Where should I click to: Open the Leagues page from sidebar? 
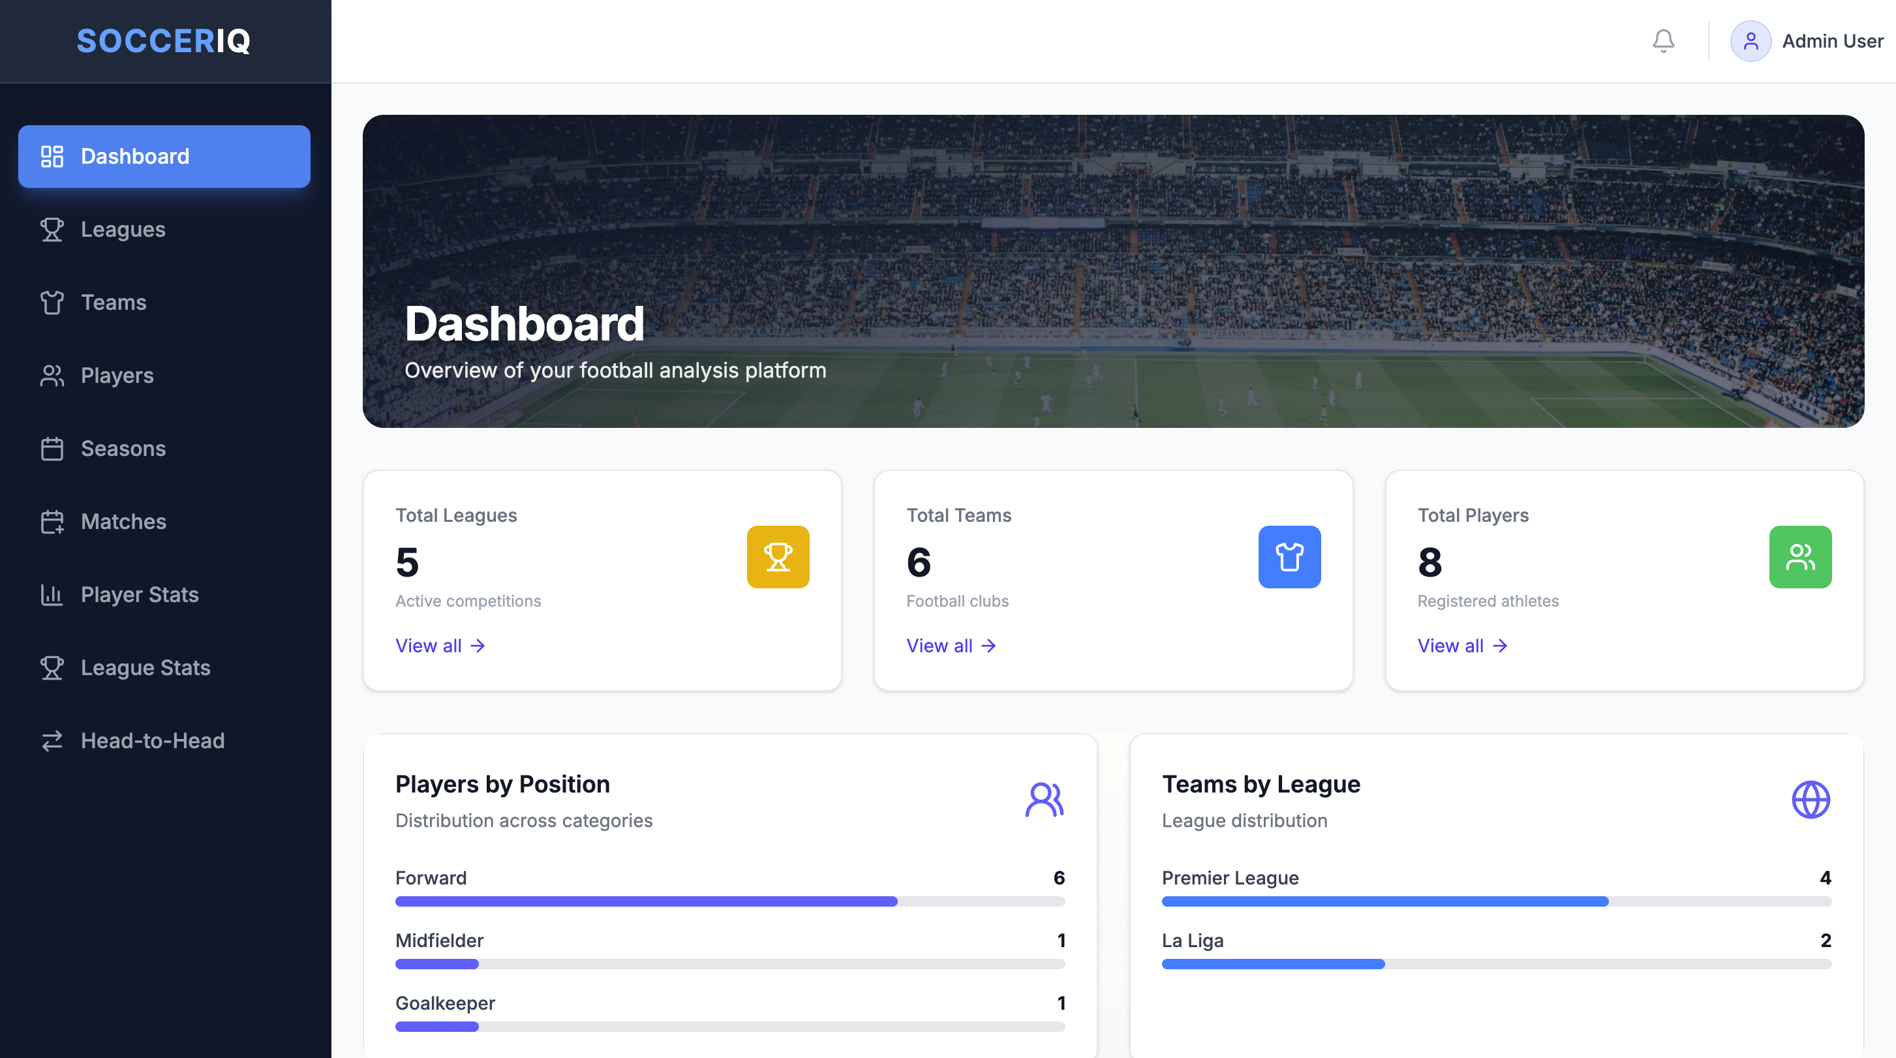[x=123, y=230]
